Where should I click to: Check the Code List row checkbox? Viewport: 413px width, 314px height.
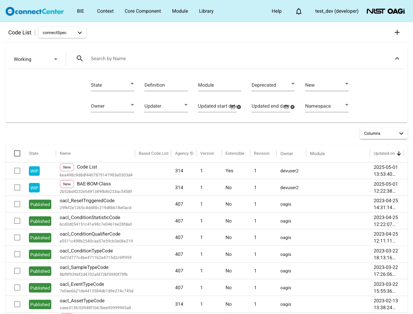click(17, 171)
